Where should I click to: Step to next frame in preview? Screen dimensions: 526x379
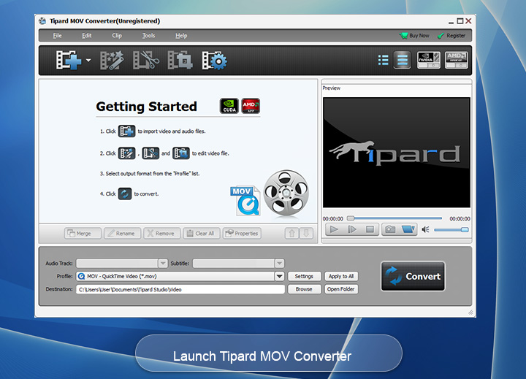pos(352,229)
